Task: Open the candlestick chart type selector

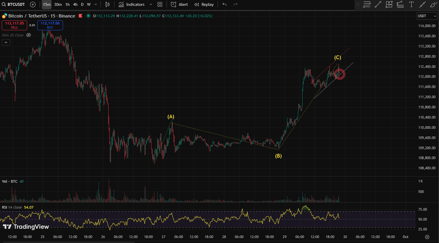Action: point(107,4)
